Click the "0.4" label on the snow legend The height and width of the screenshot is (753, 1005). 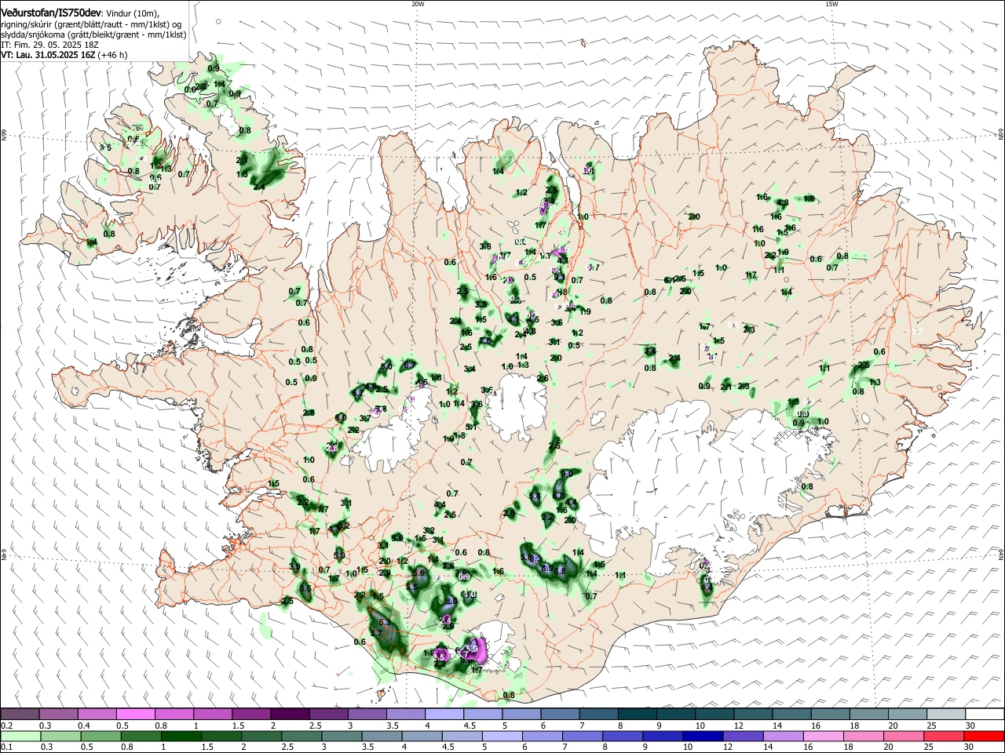(x=84, y=726)
